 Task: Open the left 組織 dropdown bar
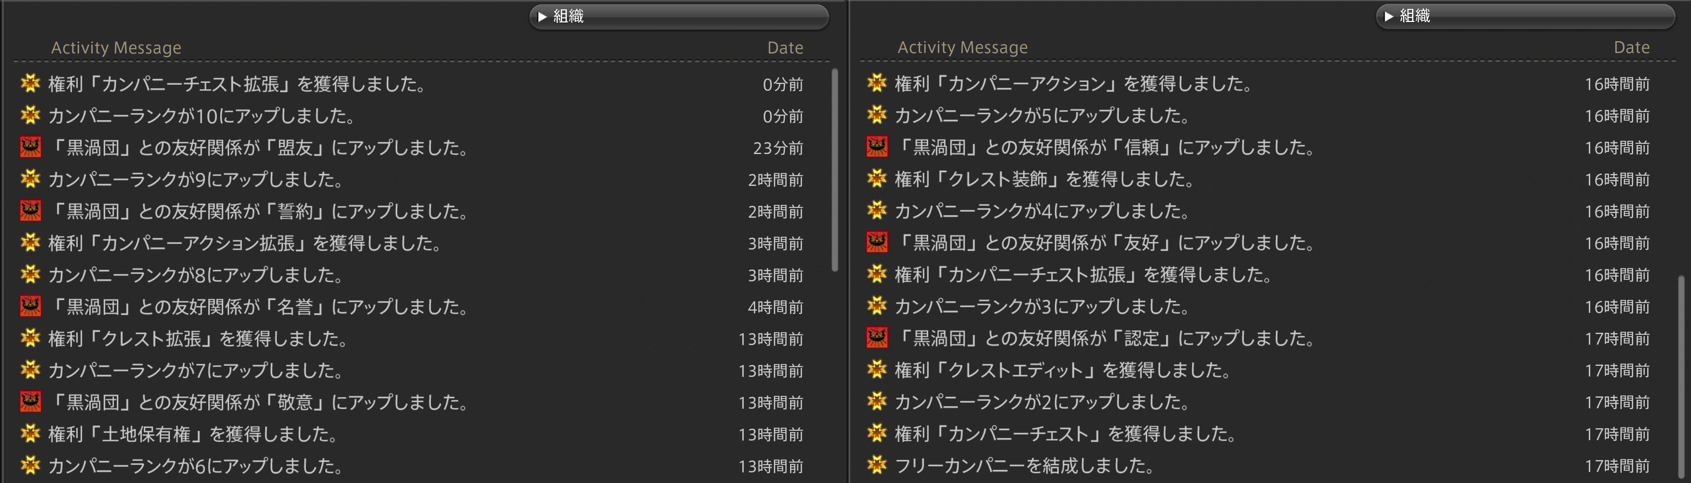[x=679, y=17]
